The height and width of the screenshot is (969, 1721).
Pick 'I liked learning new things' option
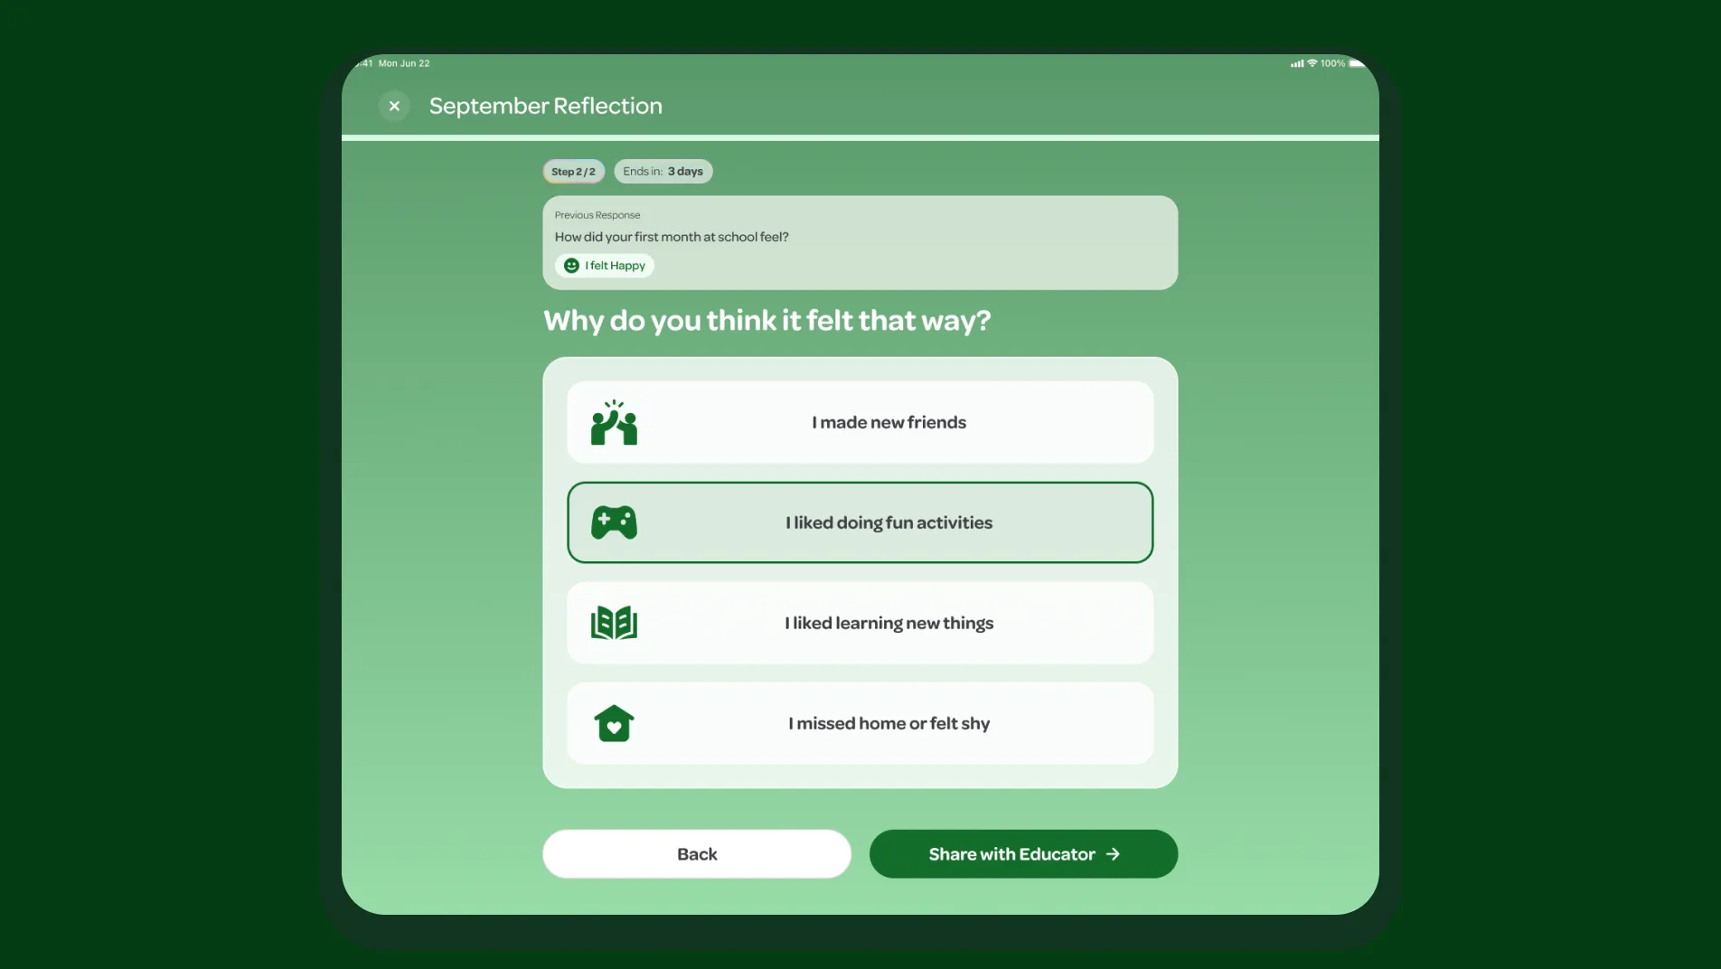(x=860, y=623)
